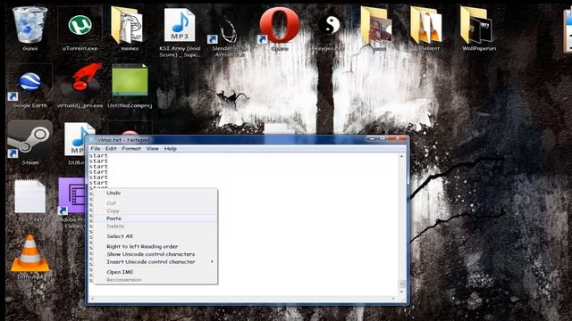Open the View menu in Notepad
572x321 pixels.
(152, 149)
